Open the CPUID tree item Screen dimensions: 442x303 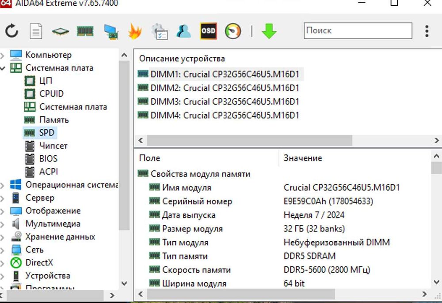click(x=52, y=94)
